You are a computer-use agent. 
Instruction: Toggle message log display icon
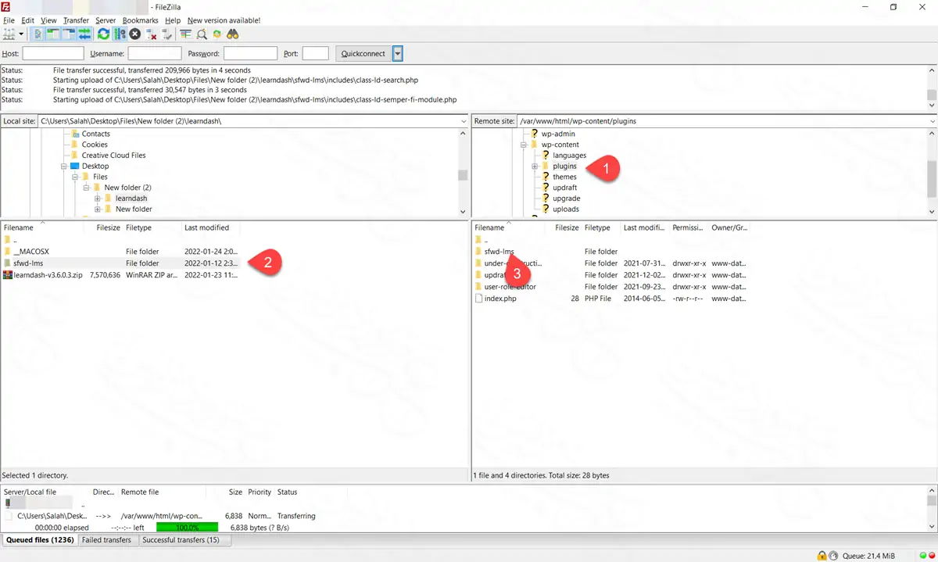(38, 34)
